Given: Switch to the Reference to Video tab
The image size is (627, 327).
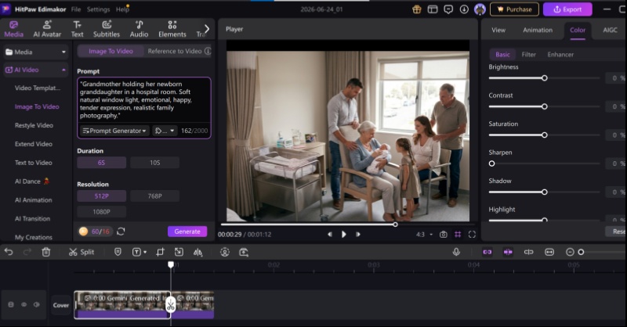Looking at the screenshot, I should [175, 51].
